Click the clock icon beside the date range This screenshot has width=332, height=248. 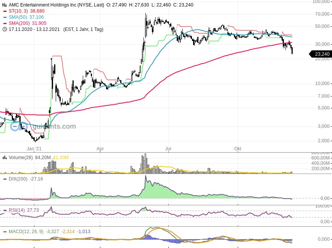click(5, 29)
